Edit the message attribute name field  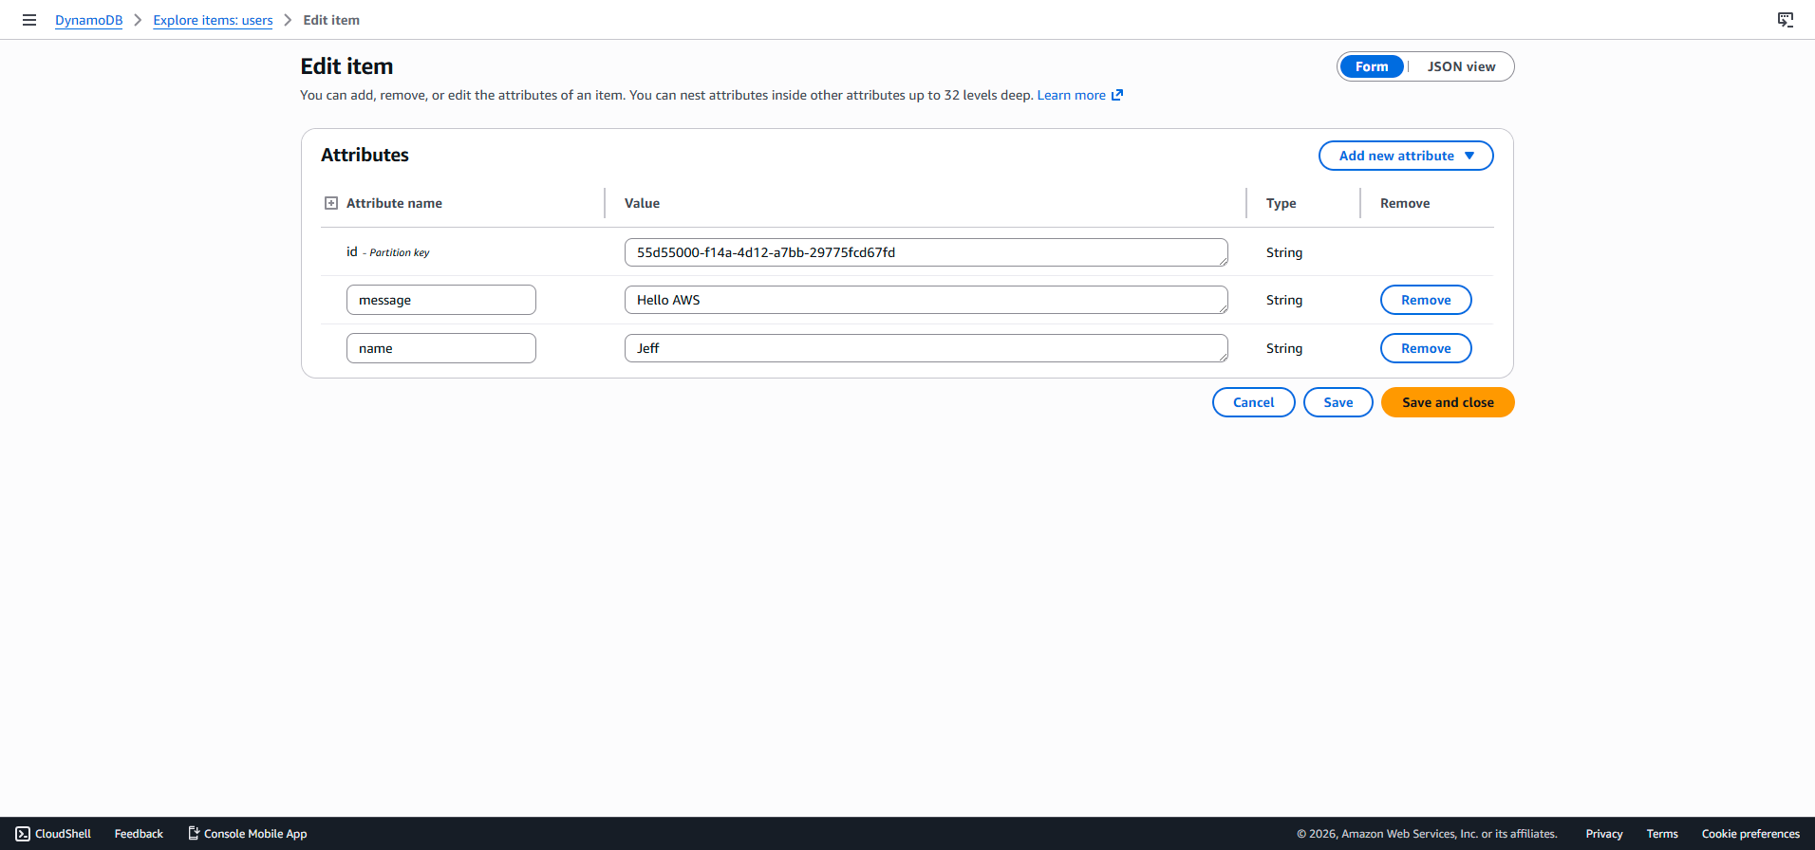click(x=440, y=300)
